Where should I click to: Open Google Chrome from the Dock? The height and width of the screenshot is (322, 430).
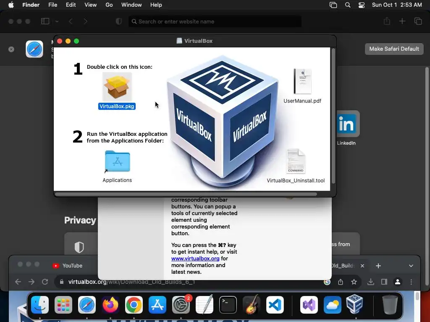134,305
